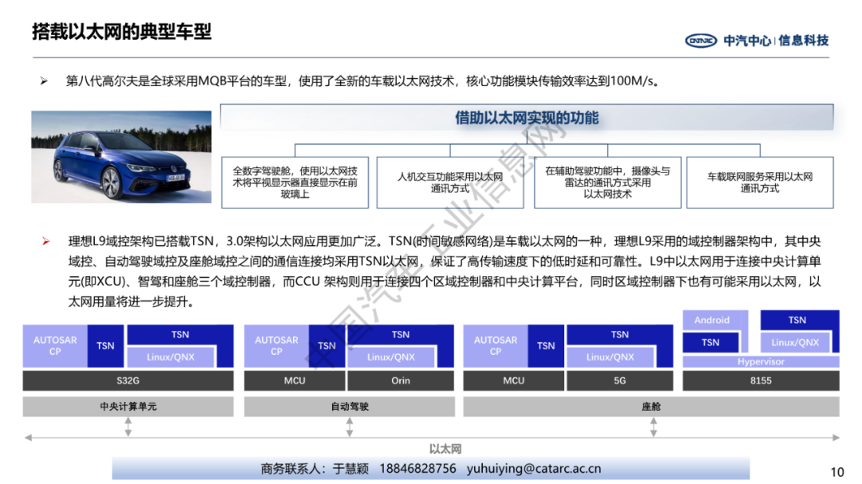Click the vertical double arrow under 自动驾驶
The image size is (862, 484).
click(350, 427)
